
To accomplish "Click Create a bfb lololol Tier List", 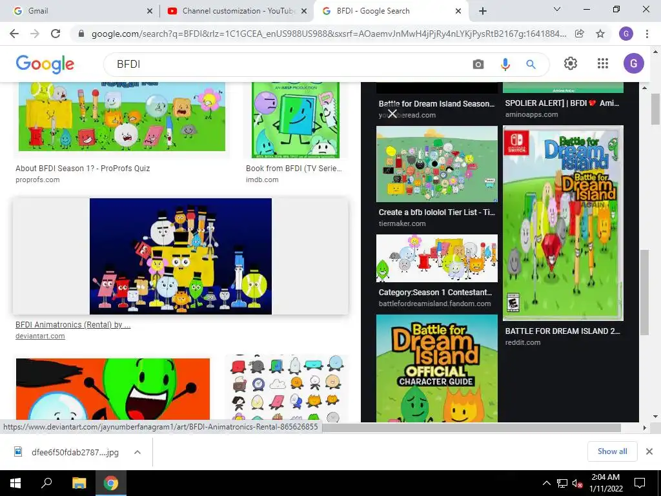I will coord(437,212).
